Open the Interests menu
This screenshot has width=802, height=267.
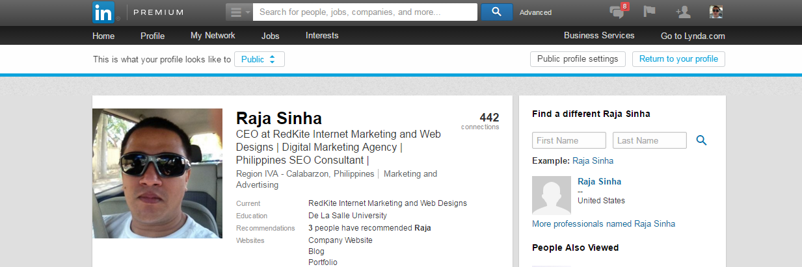322,36
